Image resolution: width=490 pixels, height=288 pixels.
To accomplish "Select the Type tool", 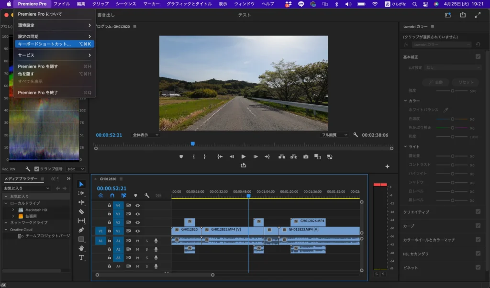I will [x=81, y=257].
